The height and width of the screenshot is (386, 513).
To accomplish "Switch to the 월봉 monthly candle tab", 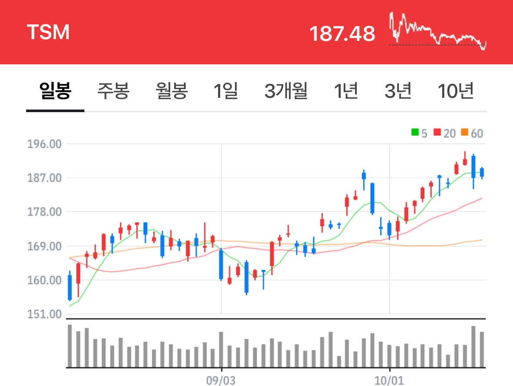I will point(171,91).
